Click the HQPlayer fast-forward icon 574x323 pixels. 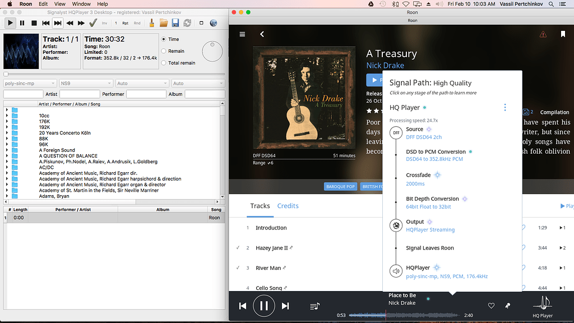81,23
